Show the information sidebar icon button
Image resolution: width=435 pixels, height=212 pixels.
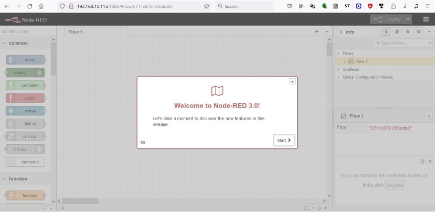[x=386, y=31]
